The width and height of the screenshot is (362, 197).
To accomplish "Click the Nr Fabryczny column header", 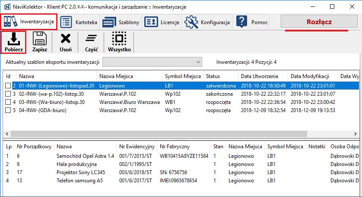I will pos(184,147).
